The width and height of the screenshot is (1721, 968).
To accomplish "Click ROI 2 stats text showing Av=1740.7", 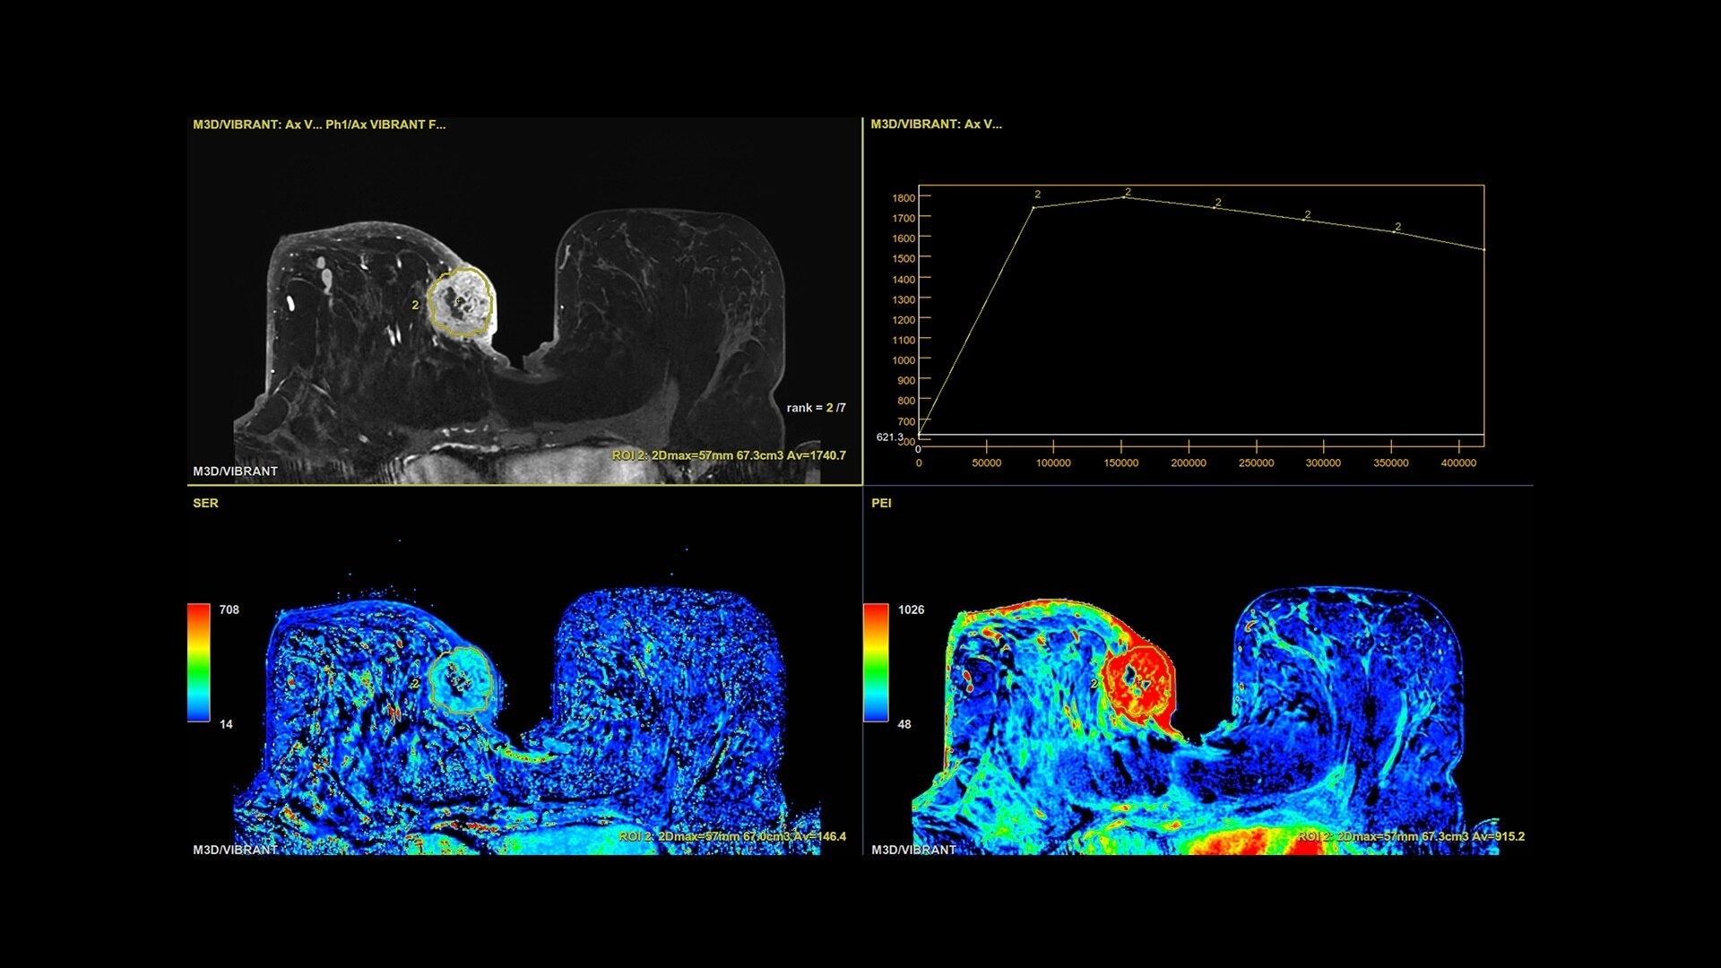I will click(x=728, y=455).
